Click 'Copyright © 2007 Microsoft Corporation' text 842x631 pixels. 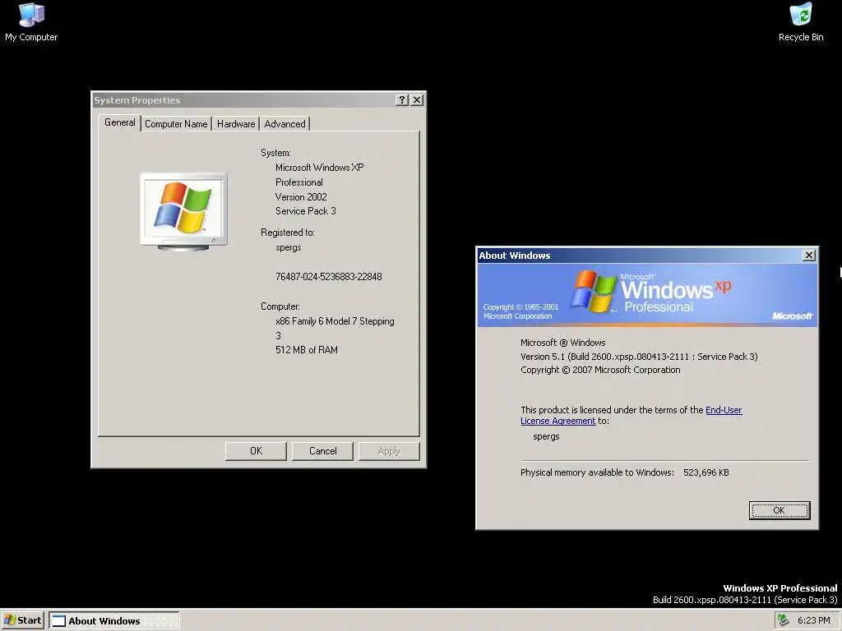tap(600, 370)
